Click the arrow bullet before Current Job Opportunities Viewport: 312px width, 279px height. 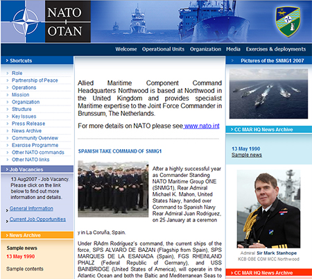coord(7,221)
